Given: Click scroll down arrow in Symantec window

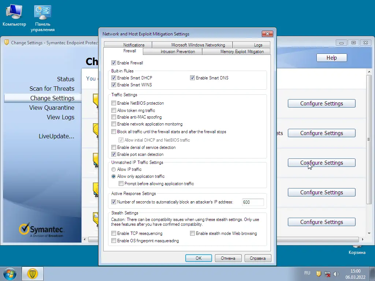Looking at the screenshot, I should (x=369, y=233).
